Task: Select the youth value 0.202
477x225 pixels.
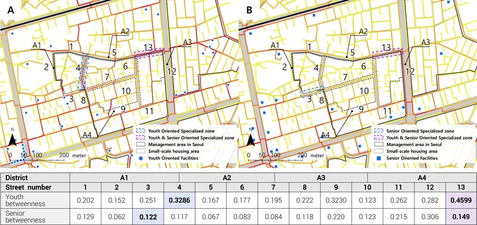Action: click(x=85, y=200)
